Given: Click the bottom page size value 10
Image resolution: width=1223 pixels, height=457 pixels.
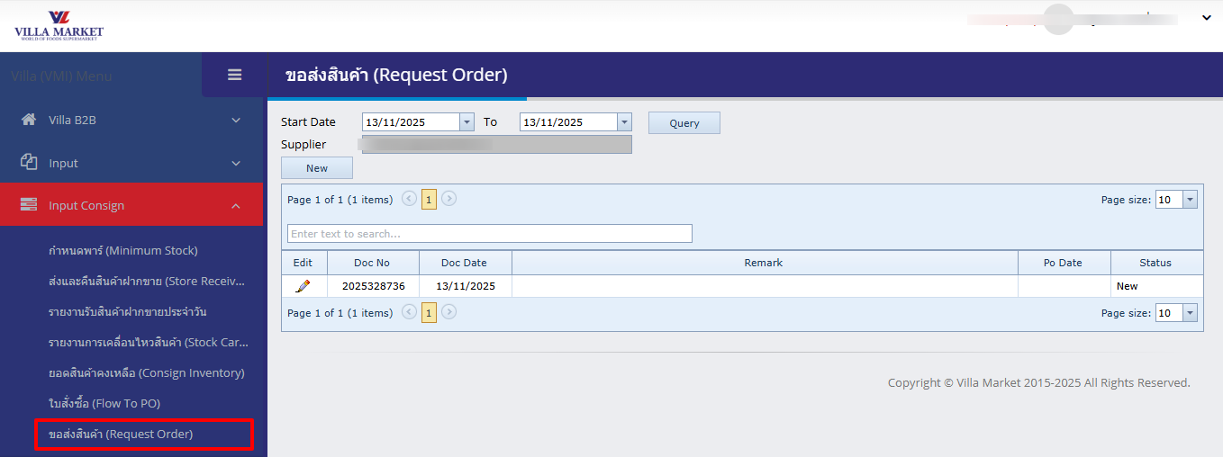Looking at the screenshot, I should coord(1169,313).
